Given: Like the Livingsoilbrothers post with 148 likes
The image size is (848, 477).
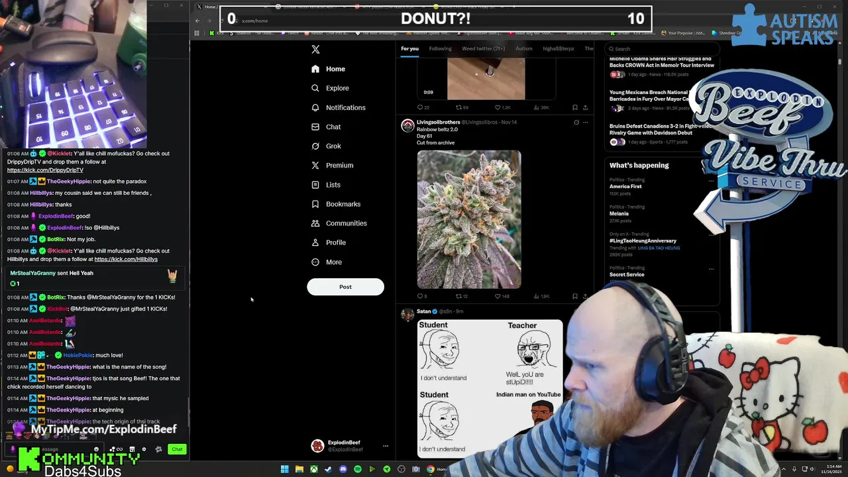Looking at the screenshot, I should (x=502, y=296).
